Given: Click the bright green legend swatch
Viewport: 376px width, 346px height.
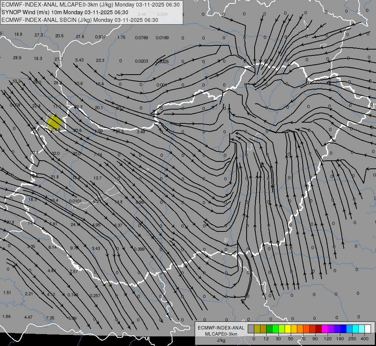Looking at the screenshot, I should (275, 329).
